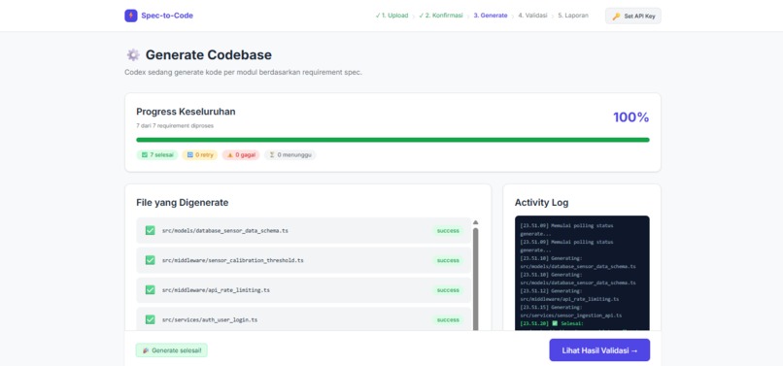This screenshot has width=783, height=366.
Task: Go to step 1. Upload
Action: (391, 16)
